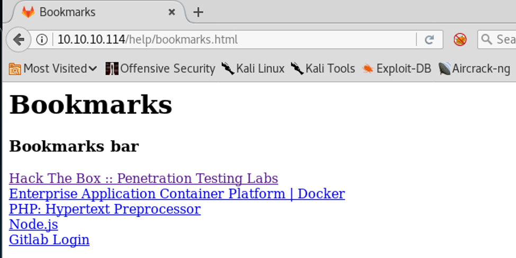Open the Gitlab Login link
Image resolution: width=516 pixels, height=258 pixels.
pyautogui.click(x=49, y=240)
